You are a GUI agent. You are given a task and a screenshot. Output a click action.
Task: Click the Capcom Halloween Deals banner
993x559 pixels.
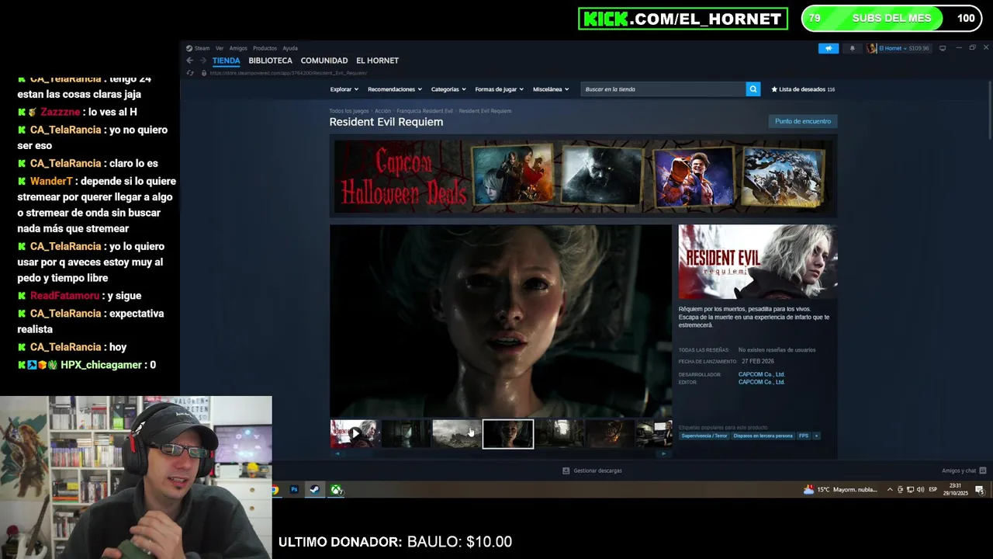[583, 176]
